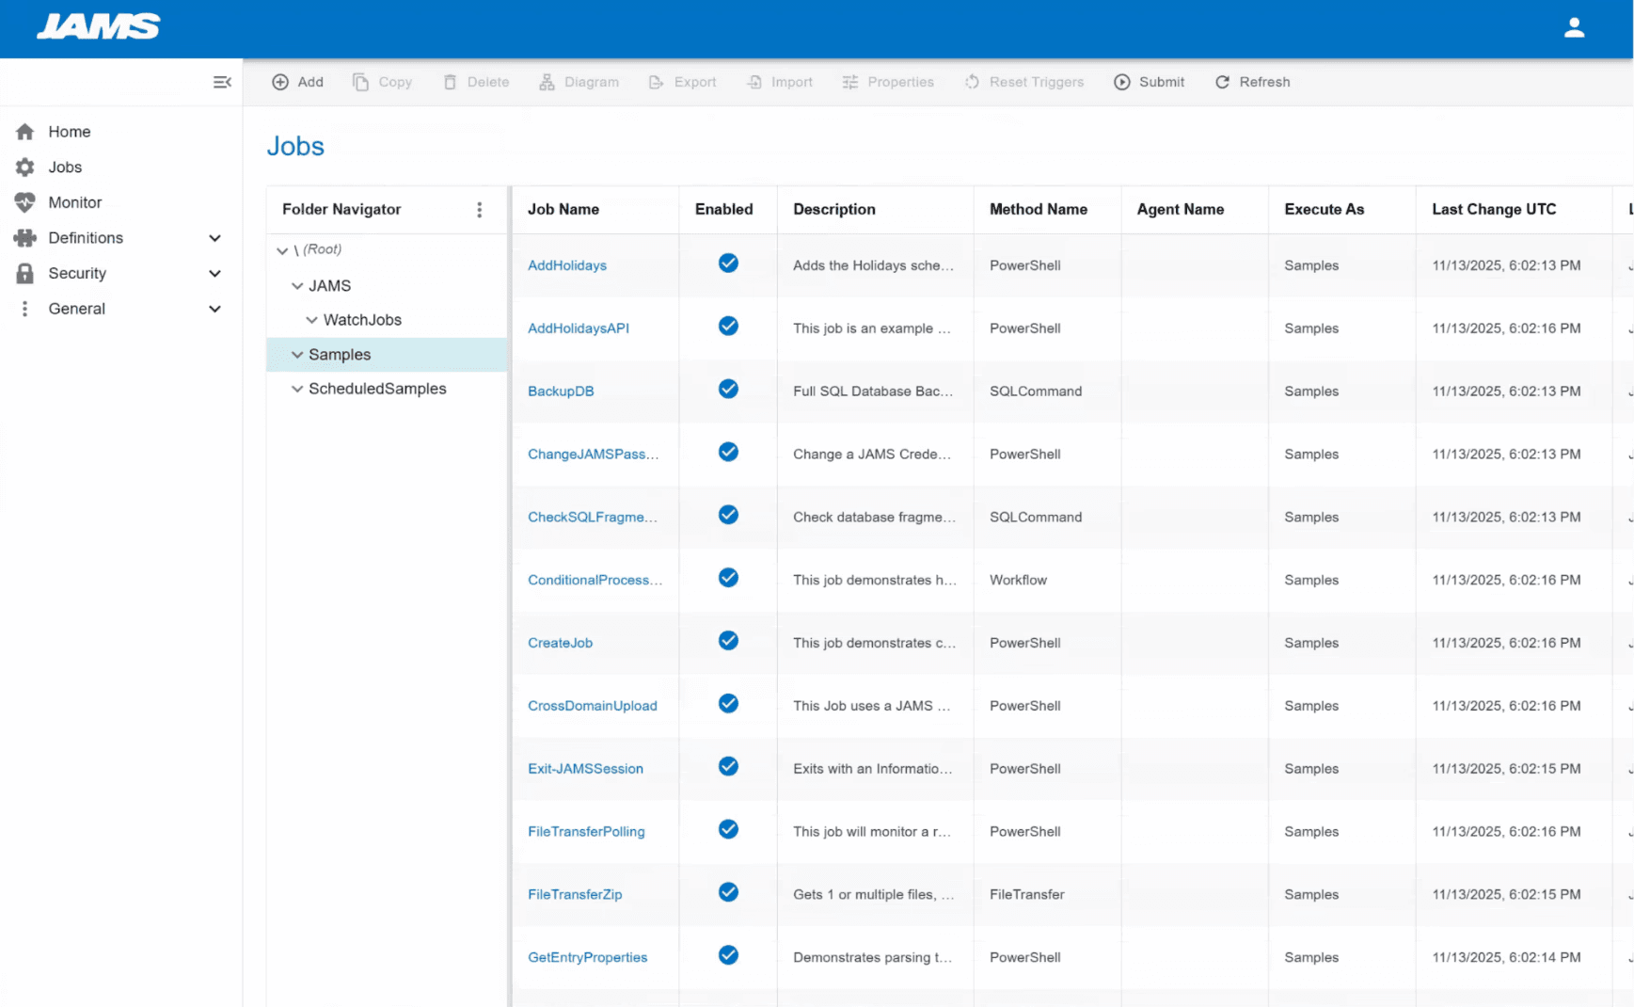Sort by Job Name column header

(x=563, y=209)
